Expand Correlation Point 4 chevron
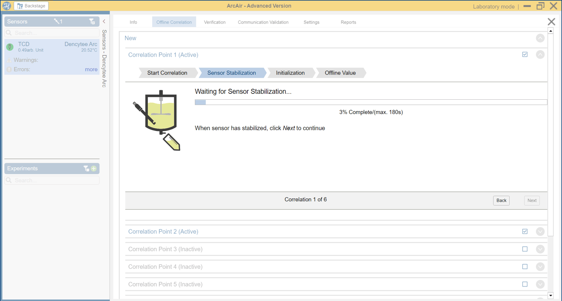Image resolution: width=562 pixels, height=301 pixels. coord(540,267)
